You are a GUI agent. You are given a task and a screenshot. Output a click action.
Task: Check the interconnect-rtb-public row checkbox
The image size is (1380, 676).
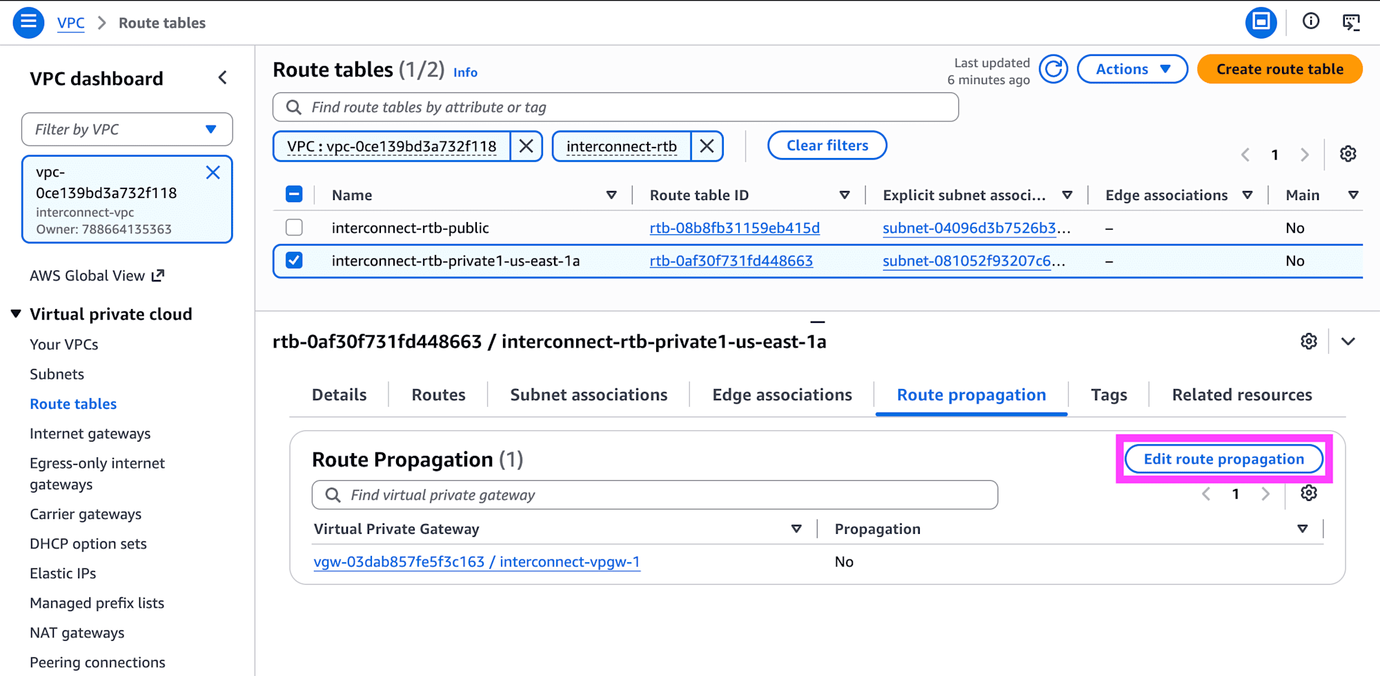[x=294, y=228]
